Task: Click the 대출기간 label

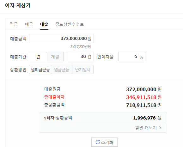Action: [x=18, y=57]
